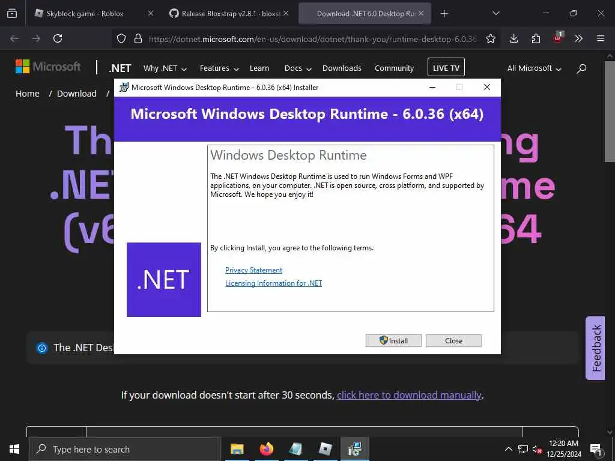
Task: Show more tools with the double chevron
Action: pyautogui.click(x=578, y=38)
